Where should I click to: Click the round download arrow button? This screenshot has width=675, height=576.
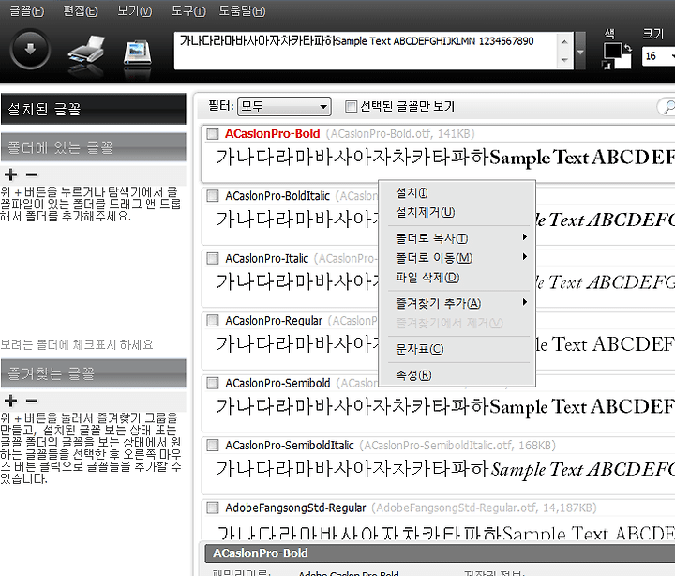point(30,50)
